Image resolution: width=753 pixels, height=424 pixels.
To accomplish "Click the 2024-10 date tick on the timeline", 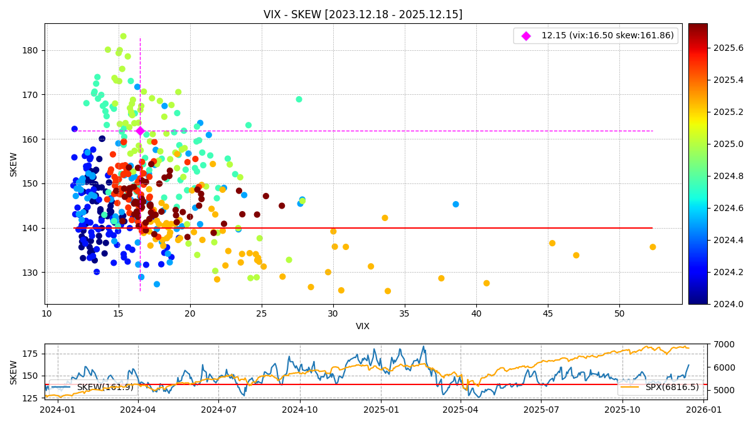I will coord(299,410).
